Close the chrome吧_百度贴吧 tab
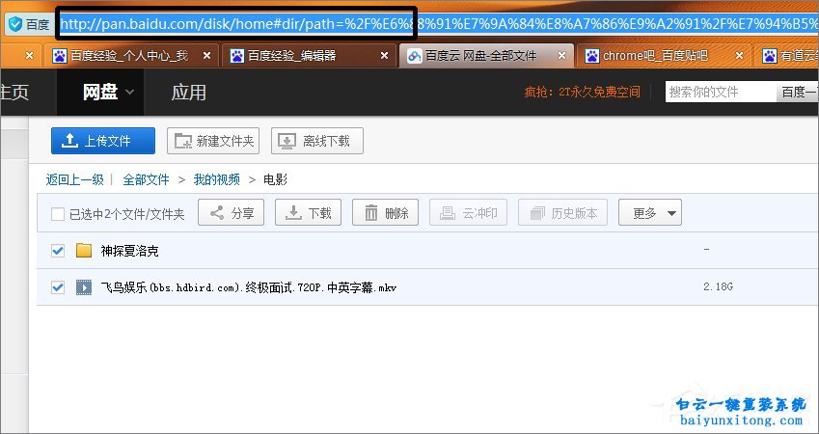Image resolution: width=819 pixels, height=434 pixels. click(739, 55)
